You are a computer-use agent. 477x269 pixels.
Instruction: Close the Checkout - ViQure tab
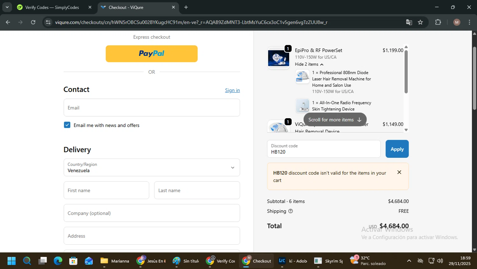point(173,7)
